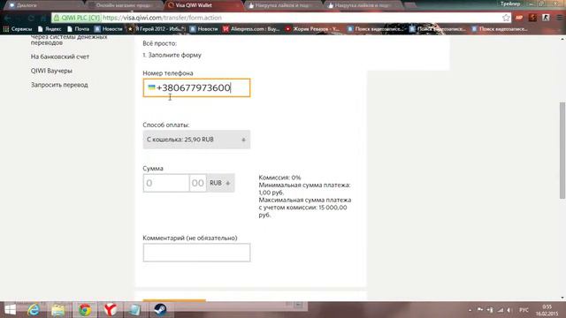Bookmark this page with the star icon
The image size is (566, 318).
[506, 18]
